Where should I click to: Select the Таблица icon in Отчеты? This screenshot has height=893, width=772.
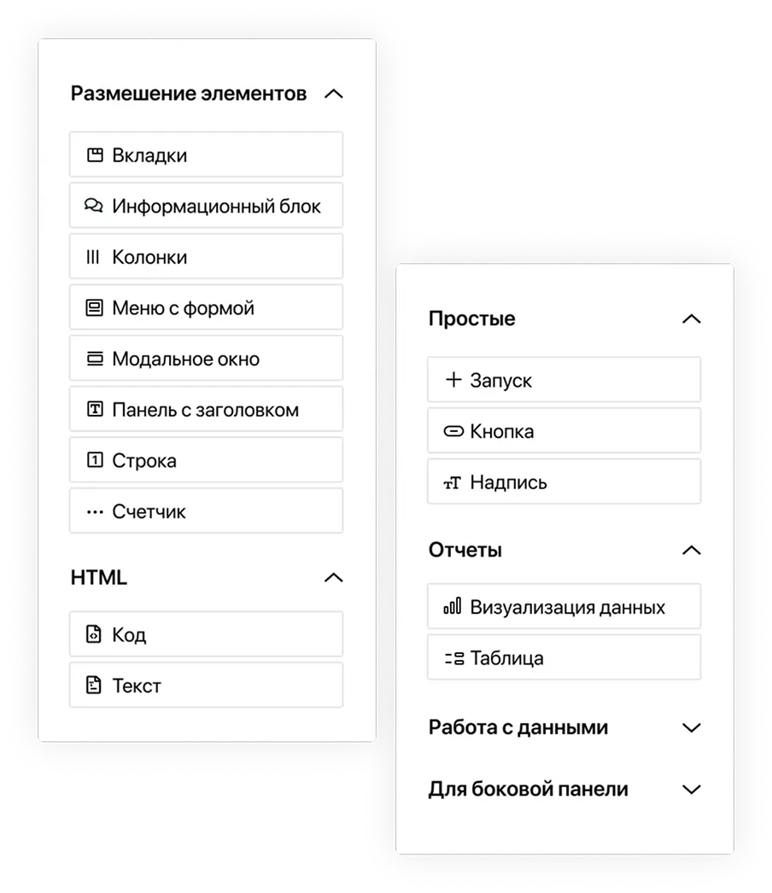(452, 657)
